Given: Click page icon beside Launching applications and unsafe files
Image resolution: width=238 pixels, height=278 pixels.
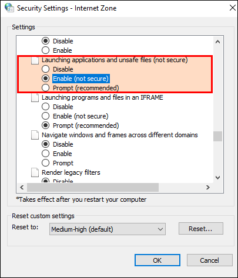Looking at the screenshot, I should (35, 60).
